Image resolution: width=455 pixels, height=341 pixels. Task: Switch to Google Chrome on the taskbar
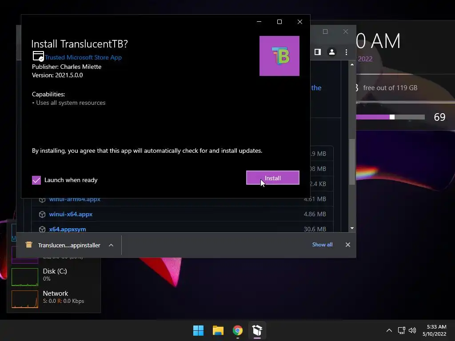238,330
